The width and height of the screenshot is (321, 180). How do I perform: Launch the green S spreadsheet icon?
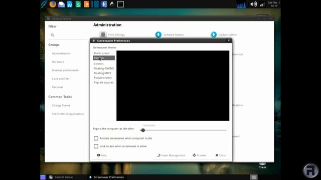(78, 4)
